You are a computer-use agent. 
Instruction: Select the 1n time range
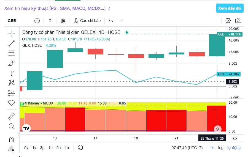(x=67, y=148)
